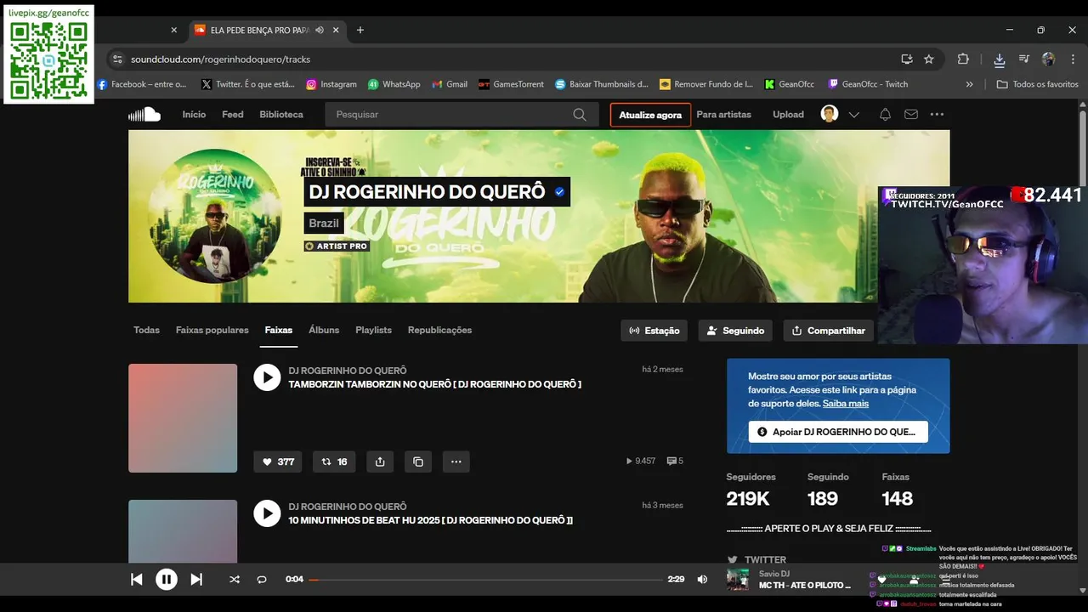Switch to Faixas populares tab
The height and width of the screenshot is (612, 1088).
(212, 330)
